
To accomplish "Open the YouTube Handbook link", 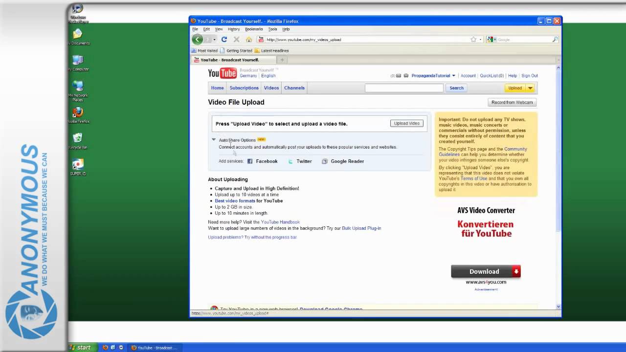I will [x=280, y=222].
